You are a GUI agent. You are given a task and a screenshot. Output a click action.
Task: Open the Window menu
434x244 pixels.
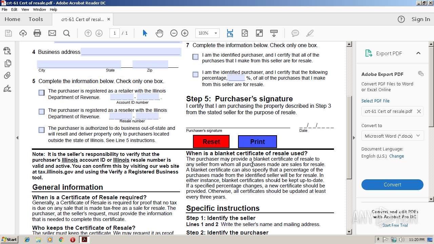click(40, 9)
